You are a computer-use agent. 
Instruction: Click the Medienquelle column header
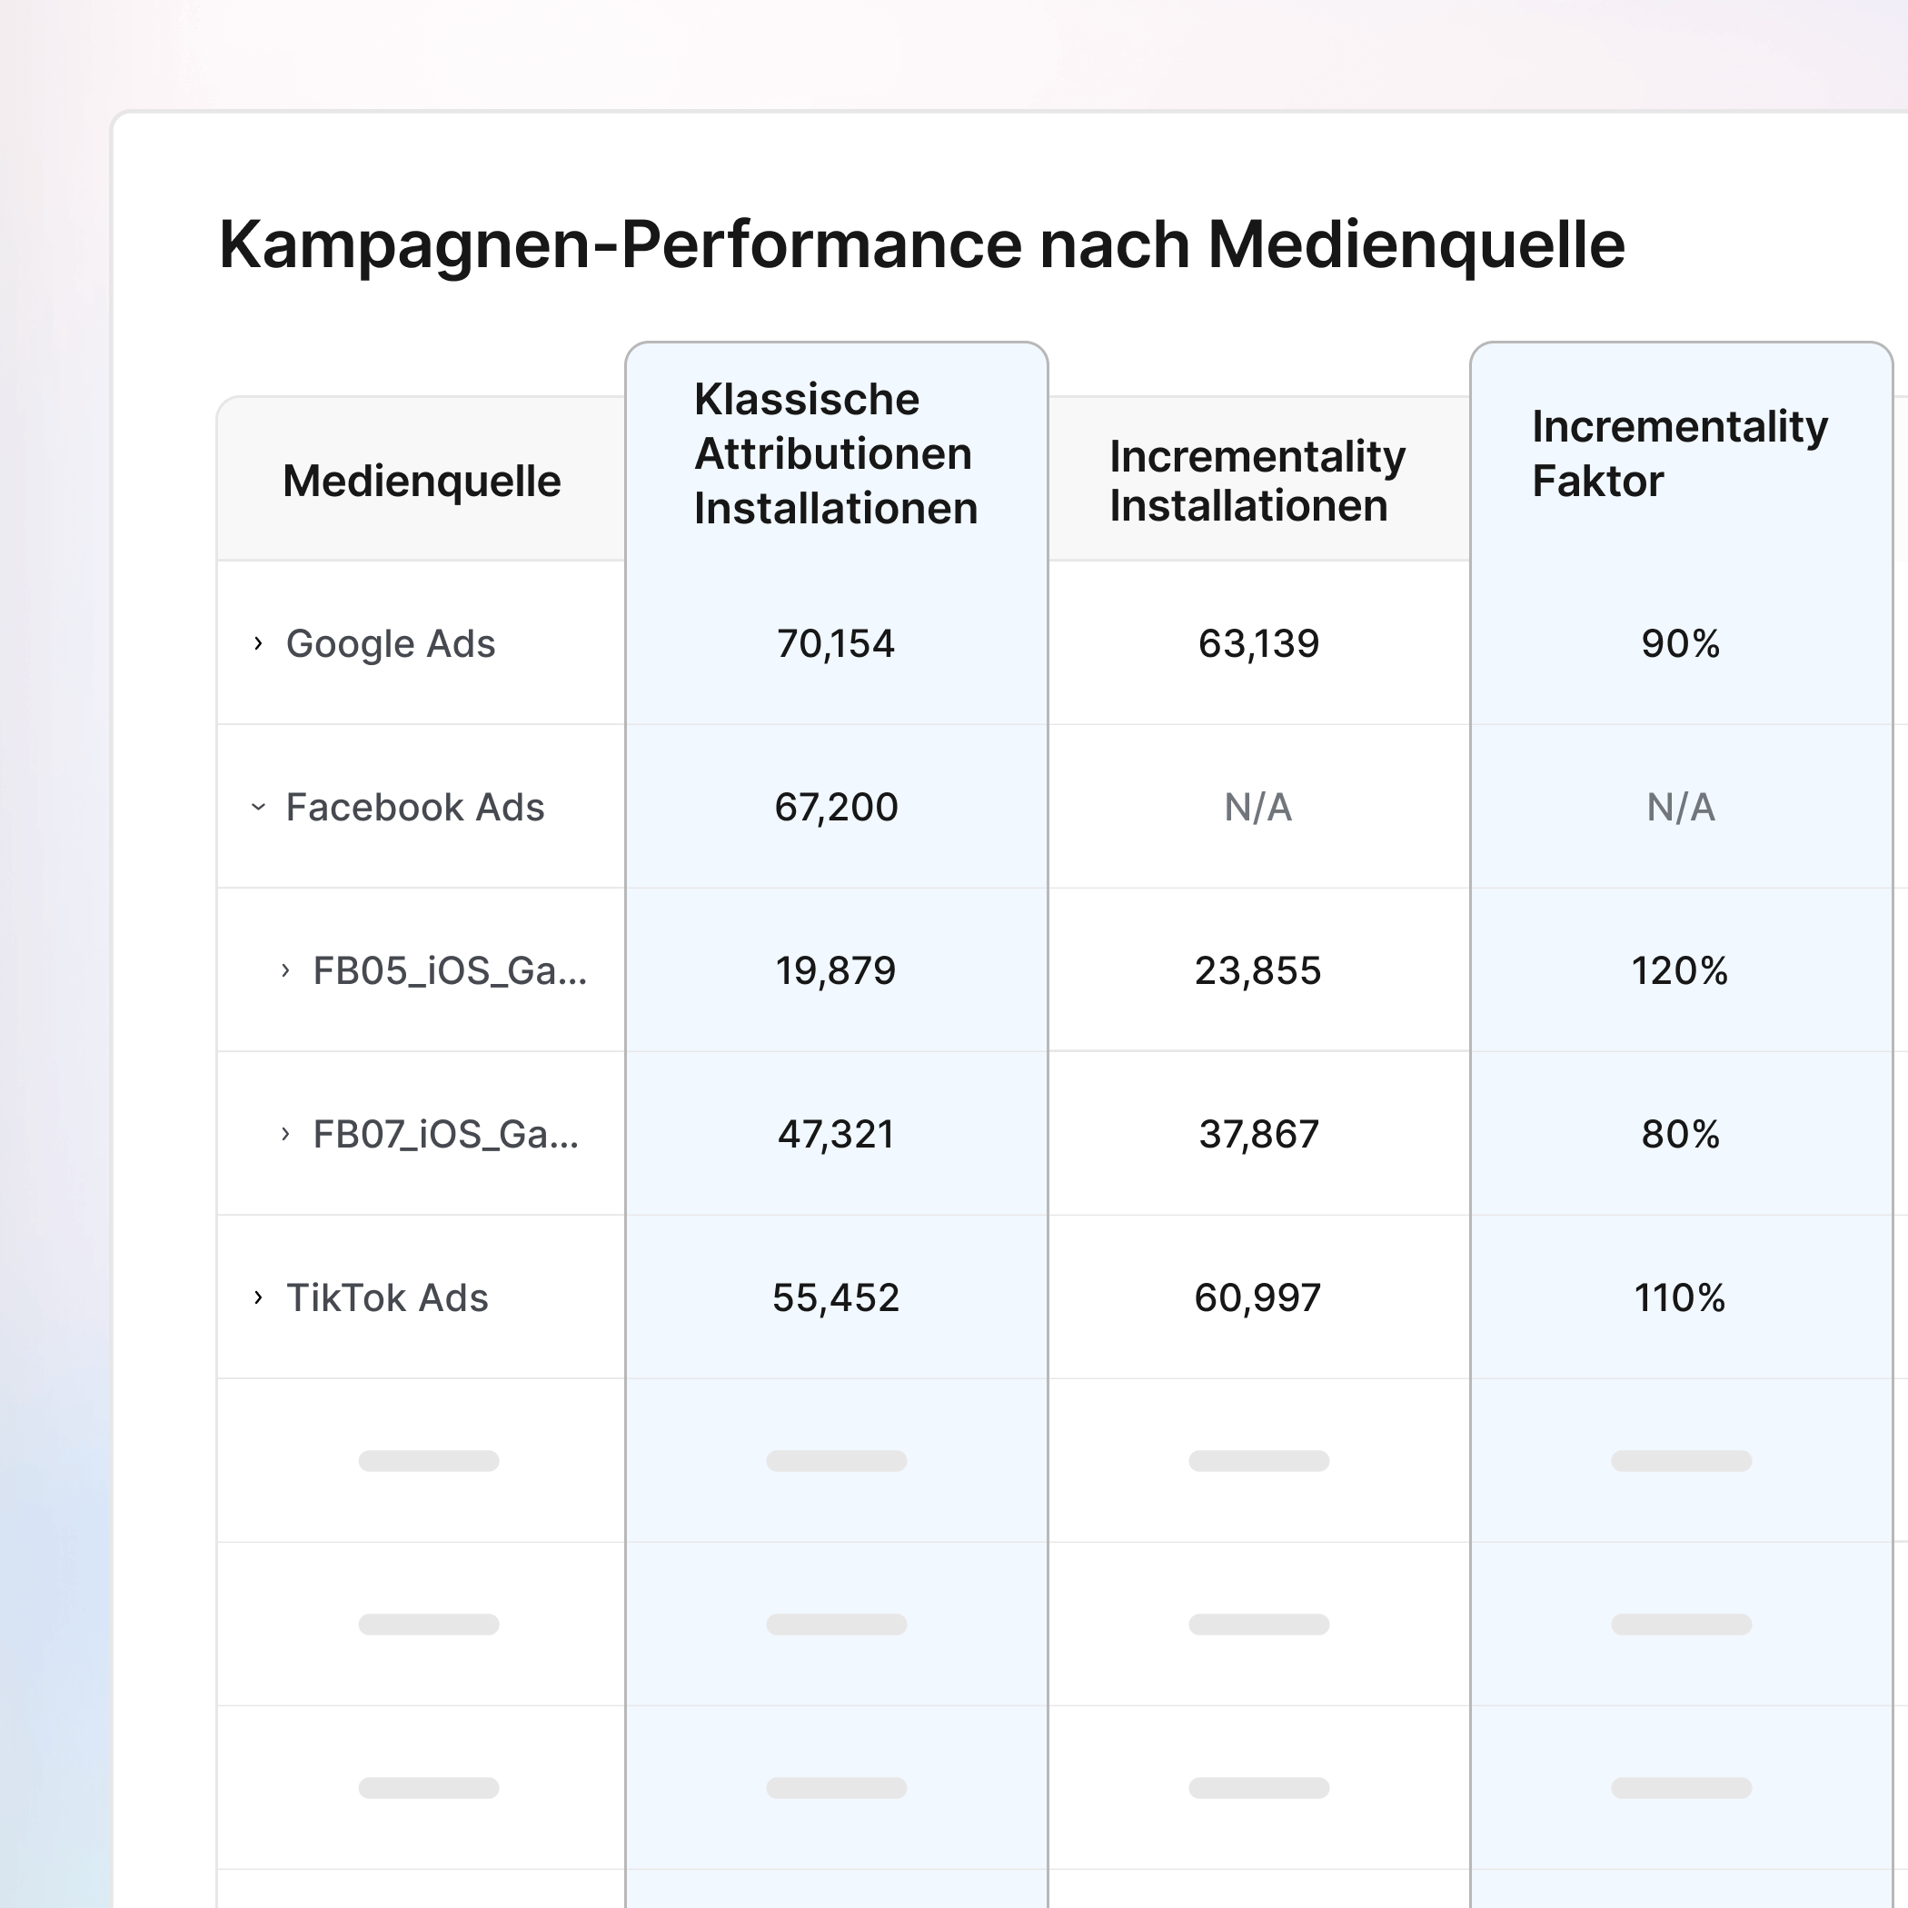pyautogui.click(x=422, y=481)
